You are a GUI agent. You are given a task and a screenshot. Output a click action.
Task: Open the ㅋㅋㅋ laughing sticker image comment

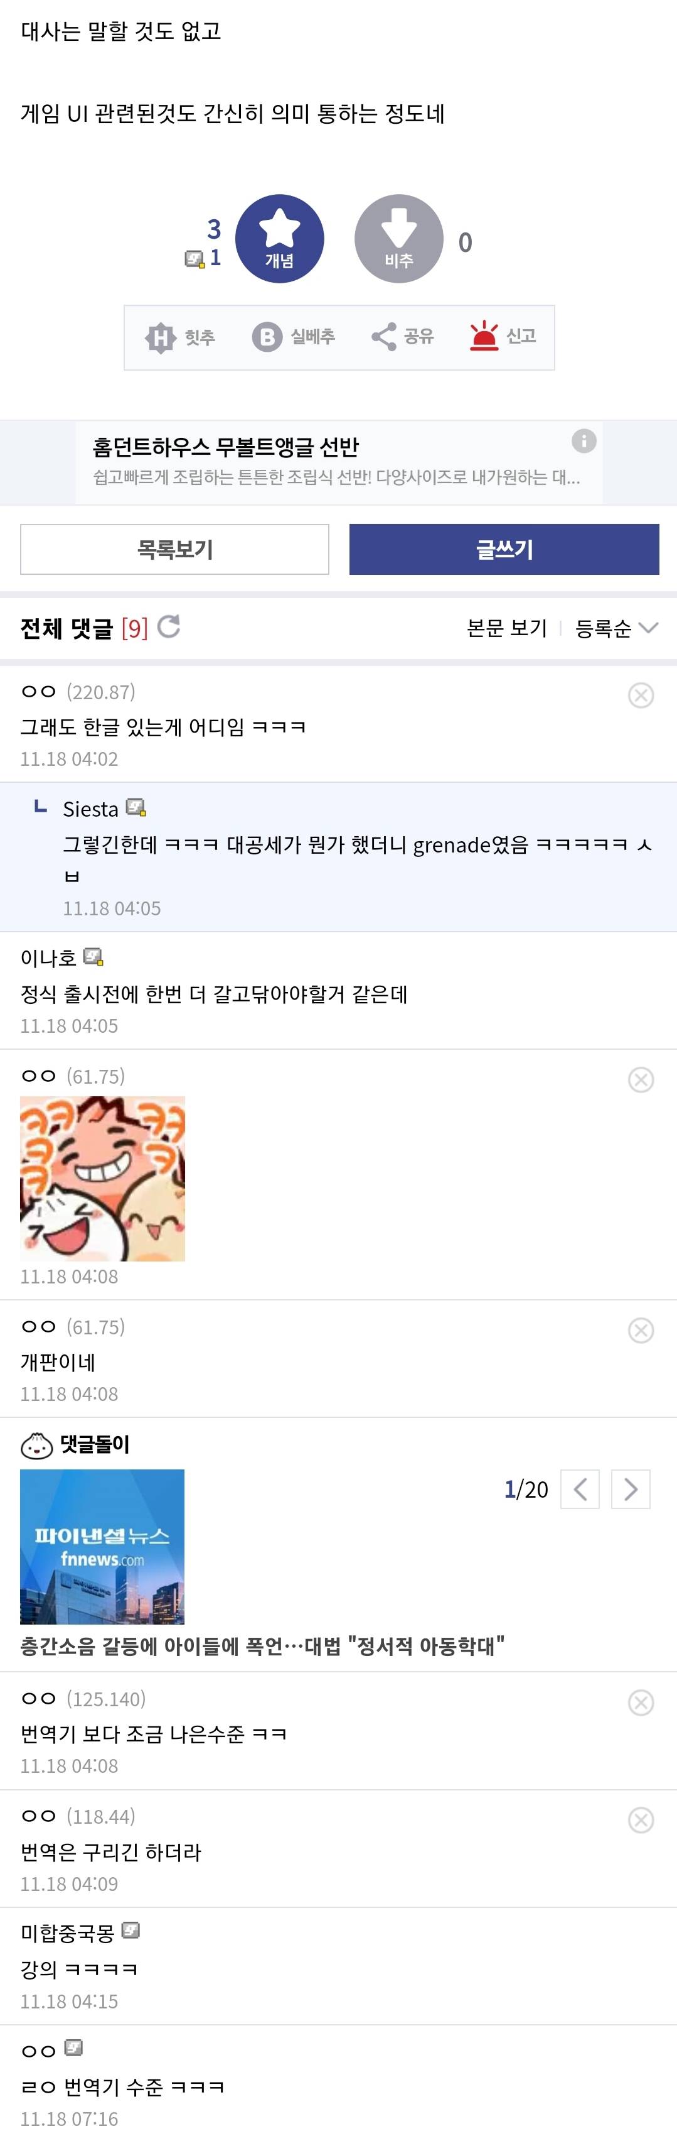102,1179
